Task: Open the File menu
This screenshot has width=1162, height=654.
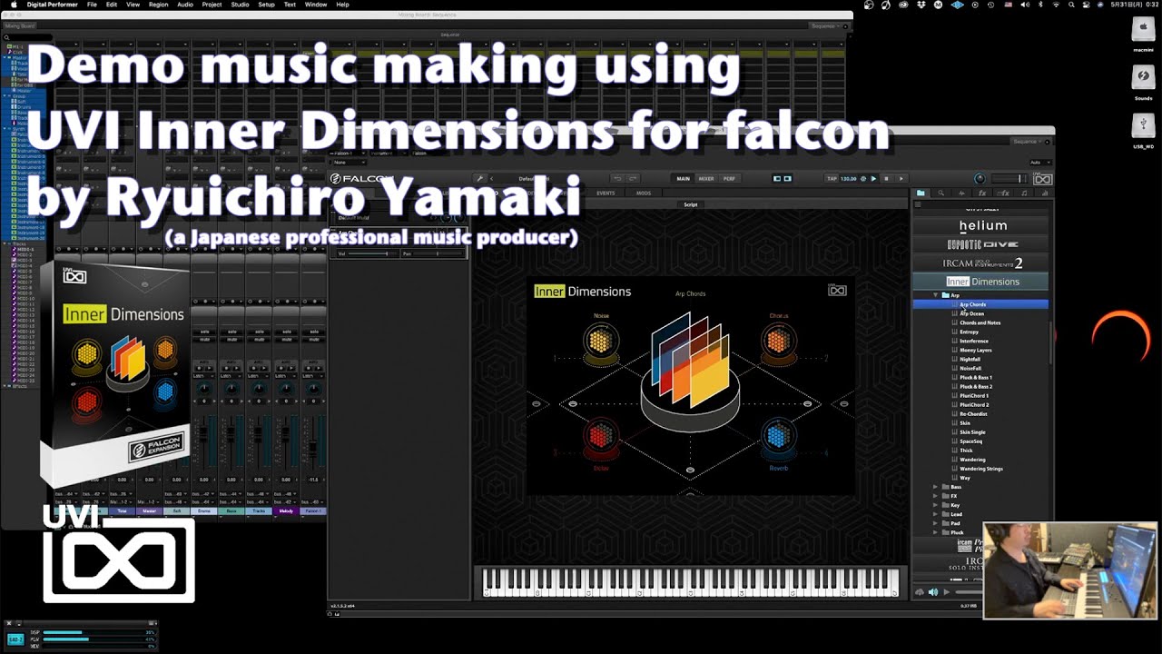Action: [x=92, y=5]
